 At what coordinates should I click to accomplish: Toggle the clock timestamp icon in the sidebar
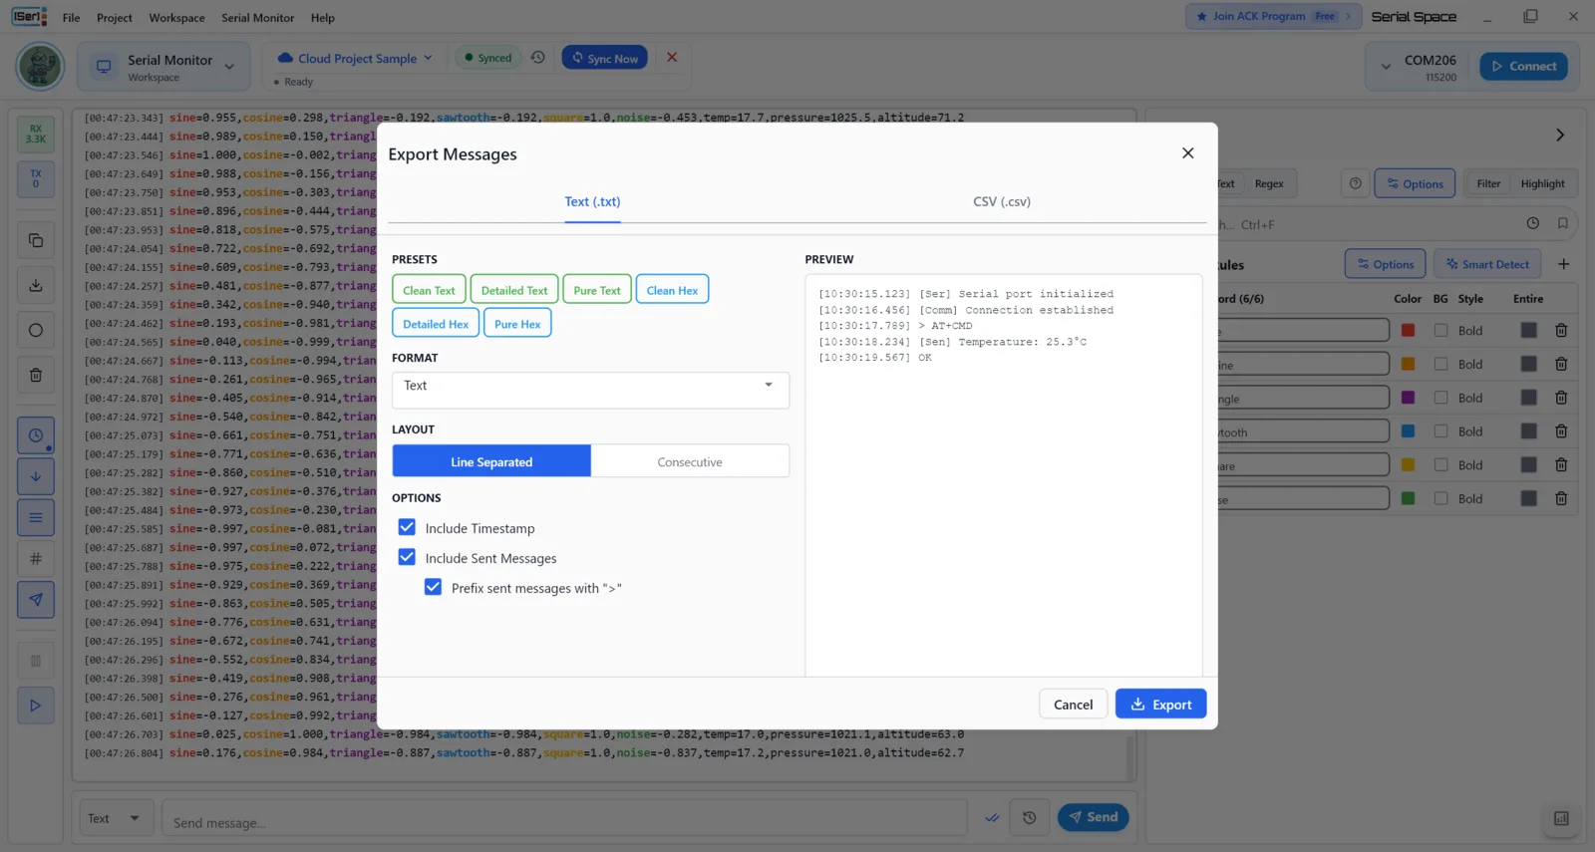(36, 435)
